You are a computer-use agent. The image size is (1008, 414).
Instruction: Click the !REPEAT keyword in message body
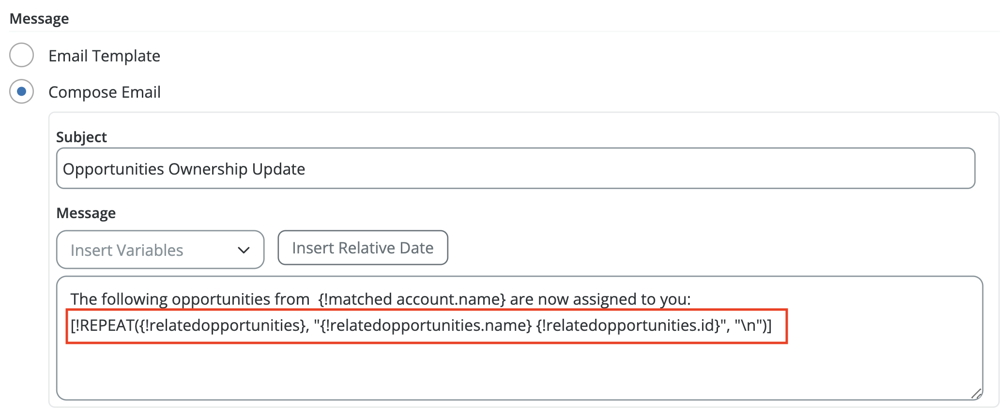tap(104, 325)
